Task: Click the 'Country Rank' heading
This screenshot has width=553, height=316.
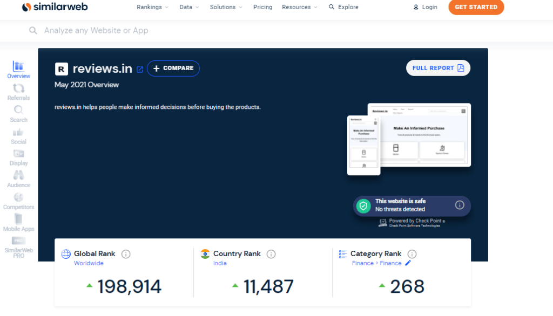Action: [x=237, y=253]
